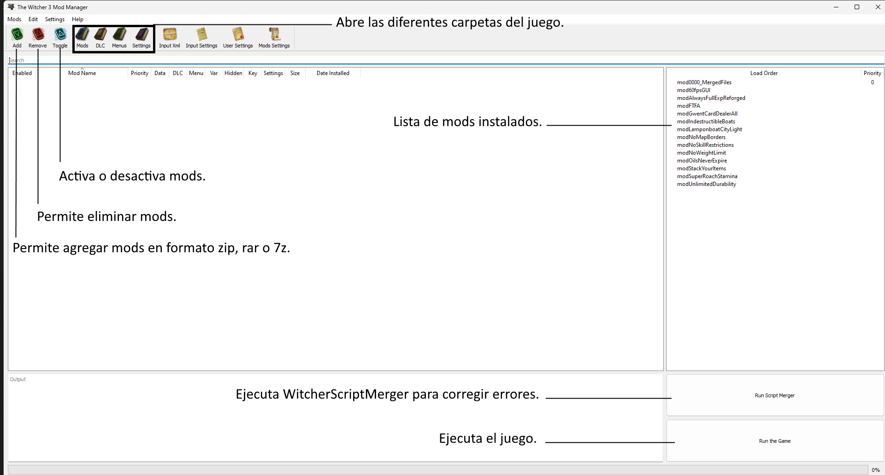Image resolution: width=885 pixels, height=475 pixels.
Task: Click the Witcher wolf app icon in title bar
Action: click(x=11, y=7)
